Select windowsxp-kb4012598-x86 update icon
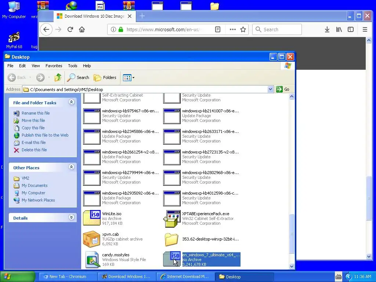Image resolution: width=376 pixels, height=282 pixels. 172,199
